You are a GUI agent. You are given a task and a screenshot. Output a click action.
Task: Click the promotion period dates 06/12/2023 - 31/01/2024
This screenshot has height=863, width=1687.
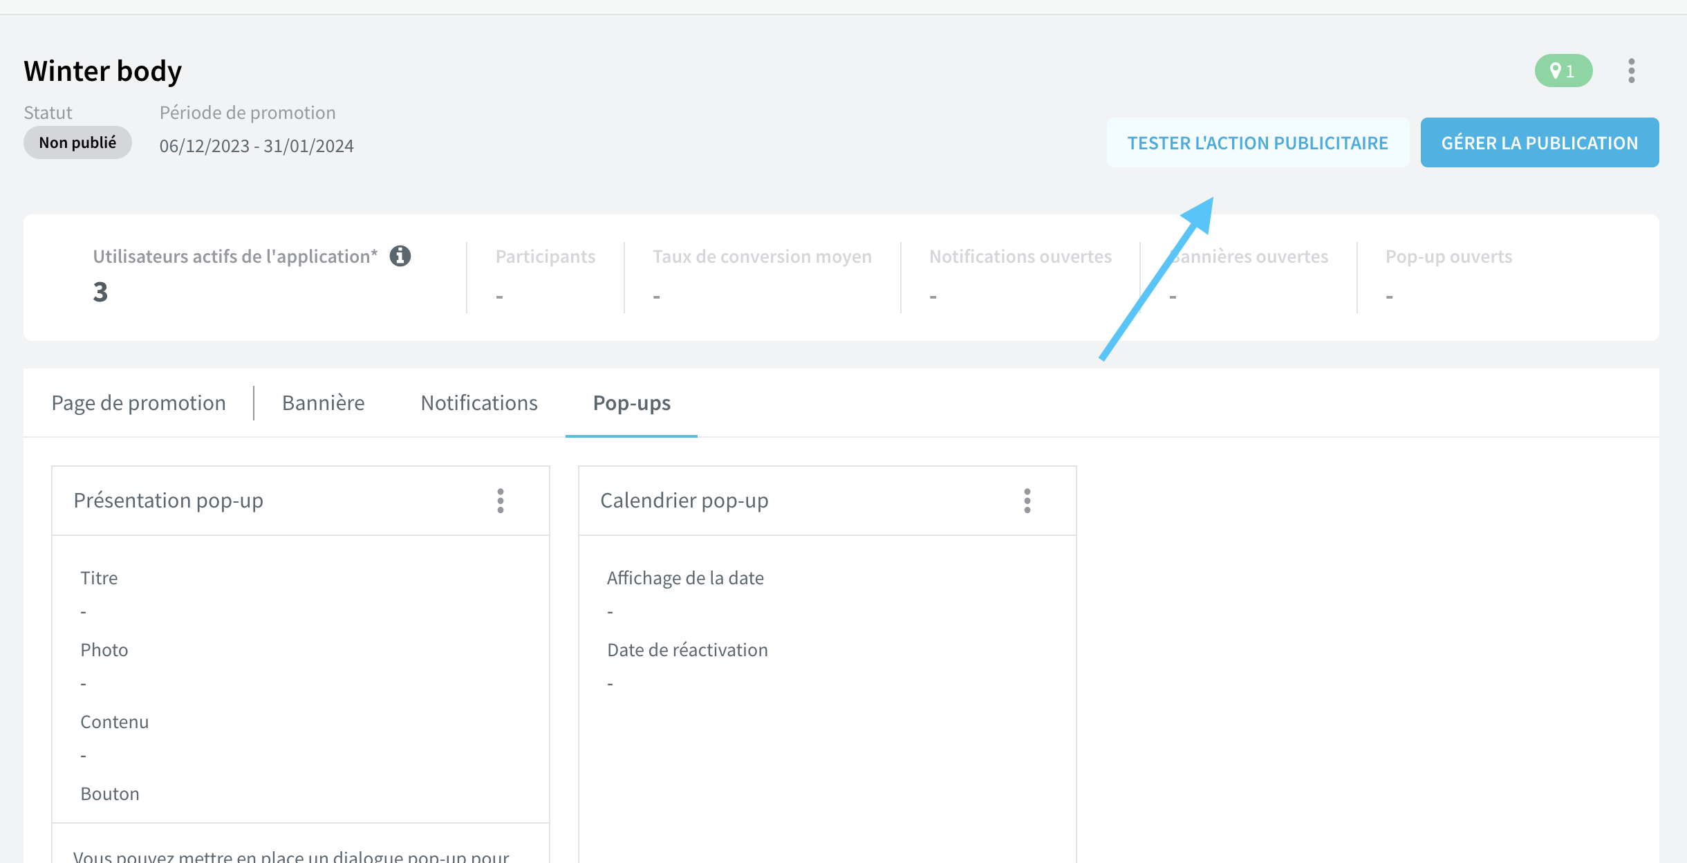257,146
